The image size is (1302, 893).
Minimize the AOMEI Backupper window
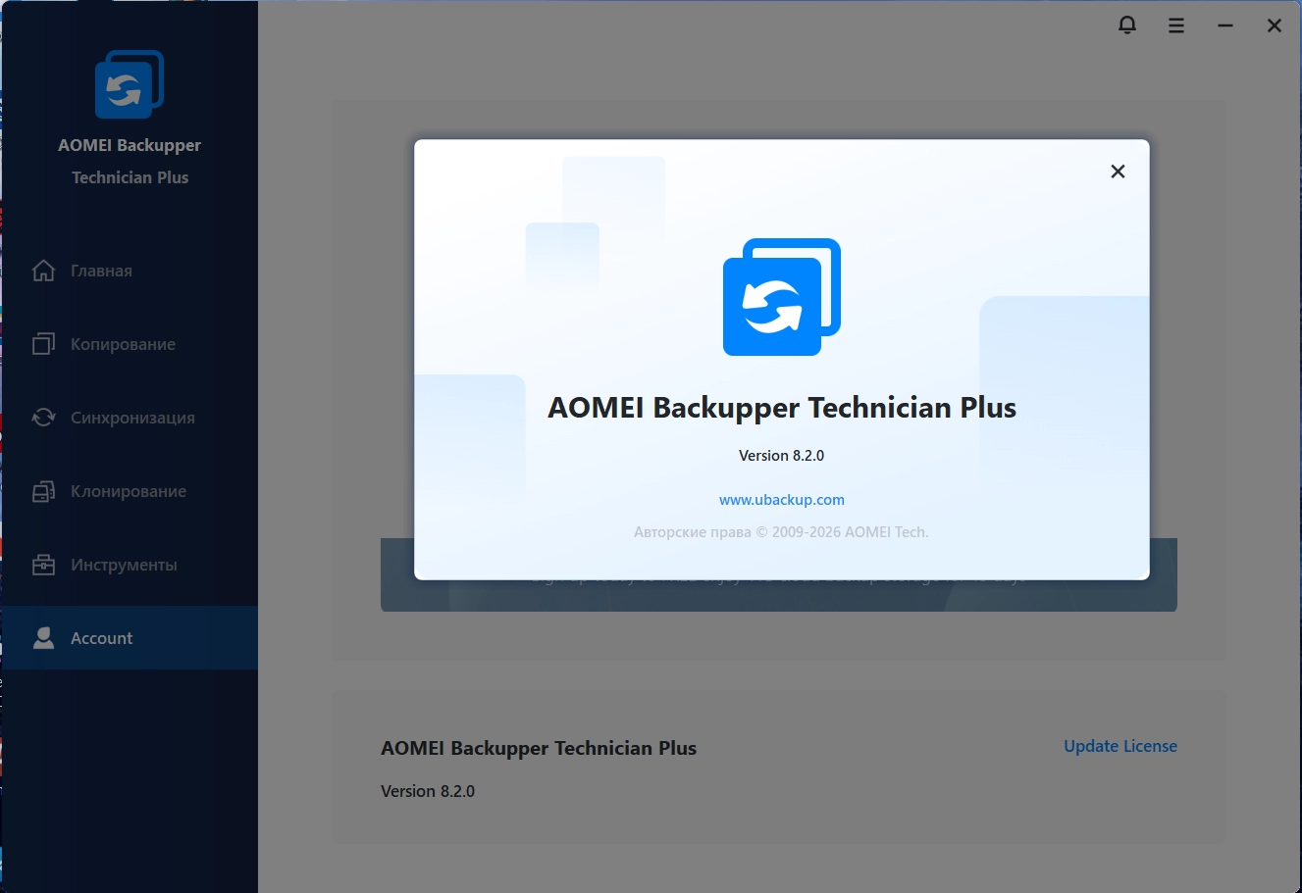1225,26
